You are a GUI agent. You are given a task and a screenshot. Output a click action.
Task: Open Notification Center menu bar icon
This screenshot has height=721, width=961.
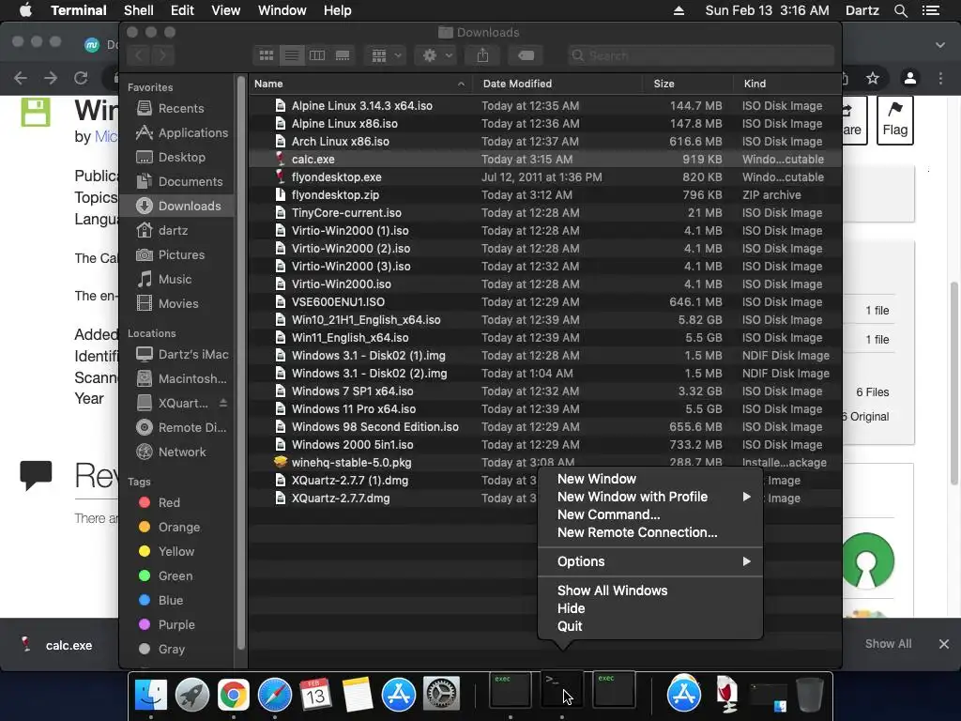pos(931,10)
